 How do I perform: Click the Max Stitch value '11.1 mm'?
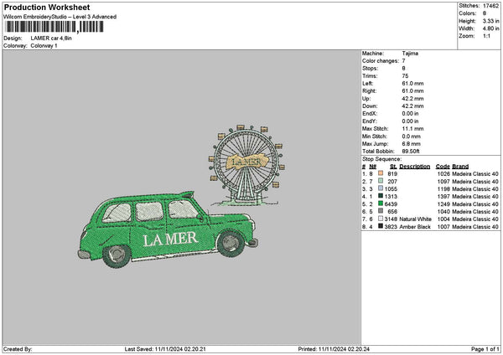(412, 129)
